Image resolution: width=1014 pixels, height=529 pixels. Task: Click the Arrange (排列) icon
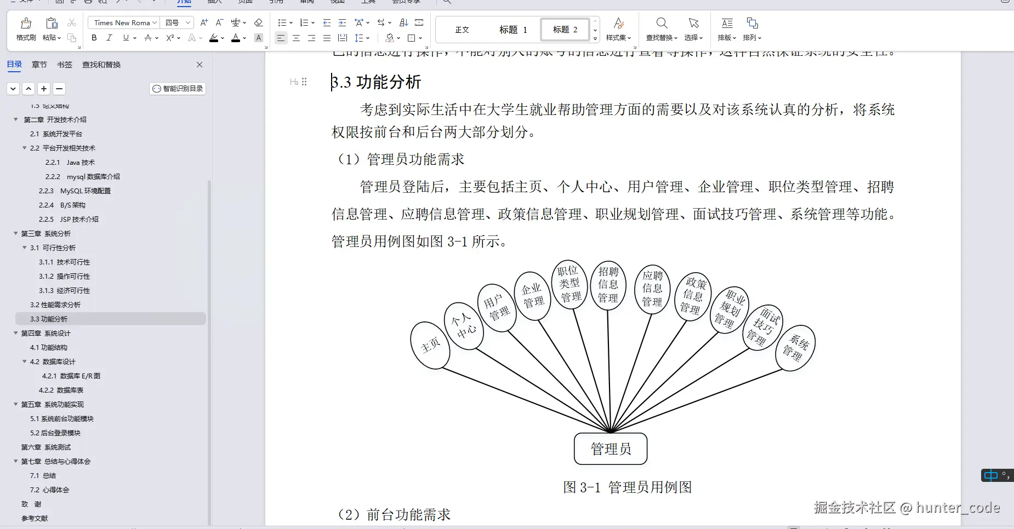pos(752,23)
